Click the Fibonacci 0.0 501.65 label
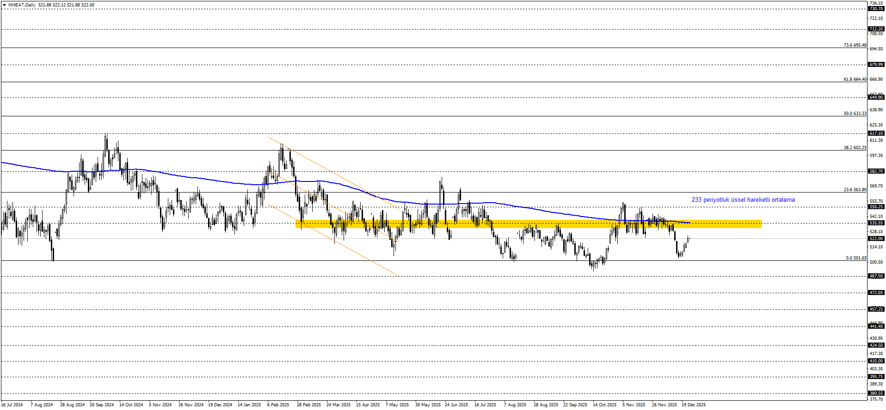The width and height of the screenshot is (886, 410). click(x=856, y=258)
